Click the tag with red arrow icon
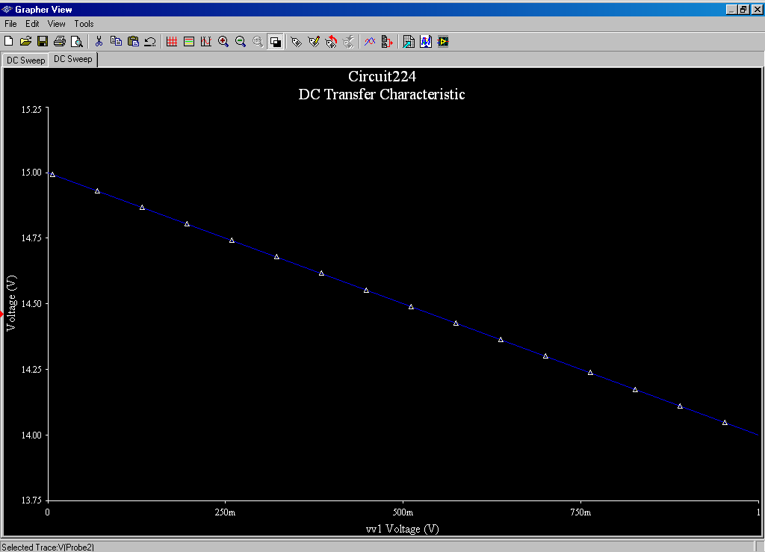765x552 pixels. [331, 41]
